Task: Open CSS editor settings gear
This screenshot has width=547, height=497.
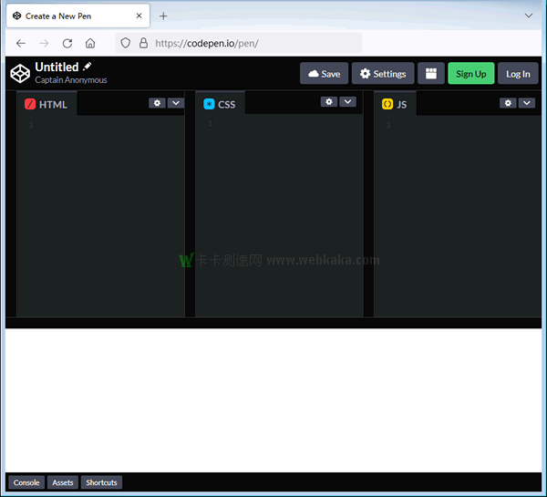Action: (329, 102)
